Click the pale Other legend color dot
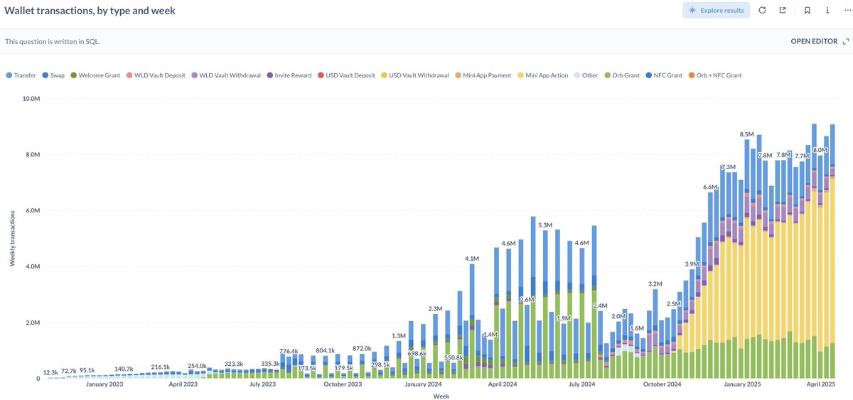 point(576,75)
